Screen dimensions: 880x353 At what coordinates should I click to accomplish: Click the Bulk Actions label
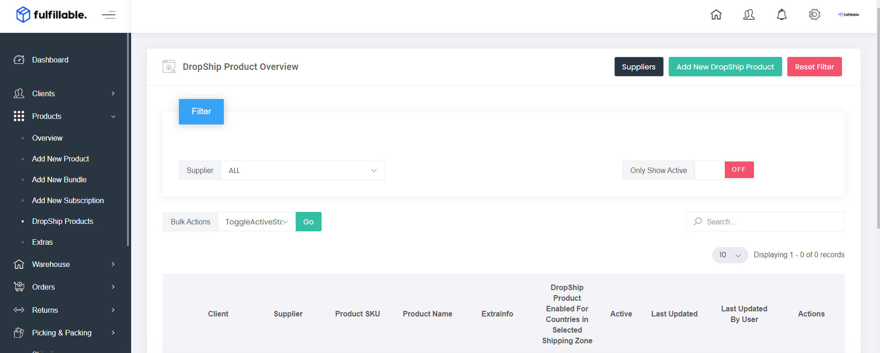point(190,222)
